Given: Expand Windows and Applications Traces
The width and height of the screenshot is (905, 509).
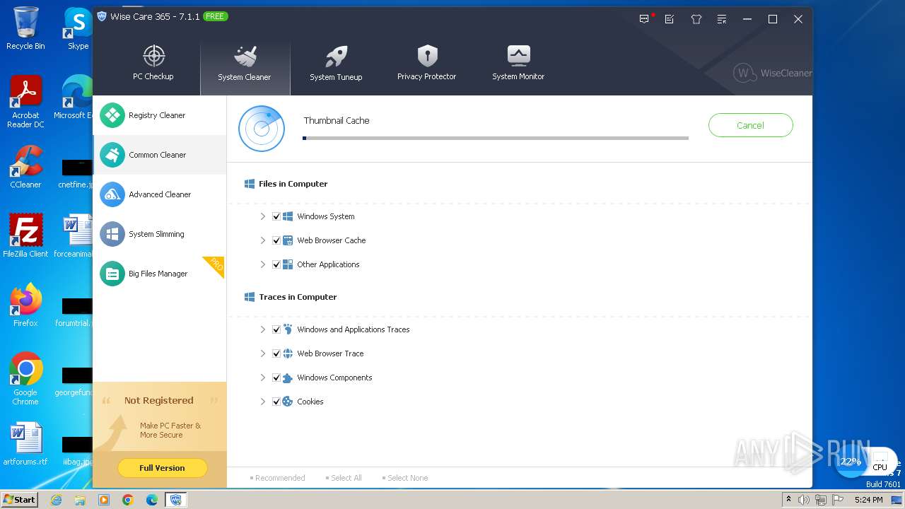Looking at the screenshot, I should pyautogui.click(x=262, y=329).
